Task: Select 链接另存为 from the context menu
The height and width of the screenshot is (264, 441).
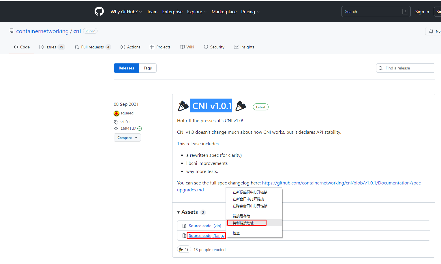Action: point(243,216)
